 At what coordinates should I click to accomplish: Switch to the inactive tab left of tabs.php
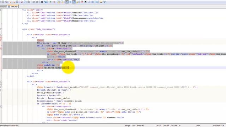(4, 6)
